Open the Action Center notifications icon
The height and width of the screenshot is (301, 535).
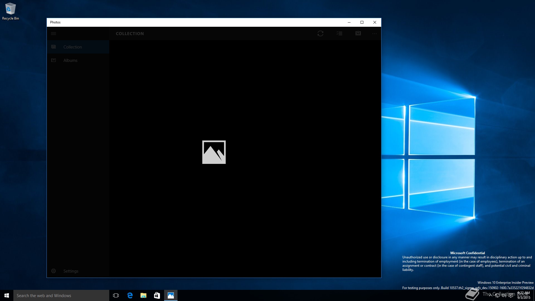pos(511,295)
